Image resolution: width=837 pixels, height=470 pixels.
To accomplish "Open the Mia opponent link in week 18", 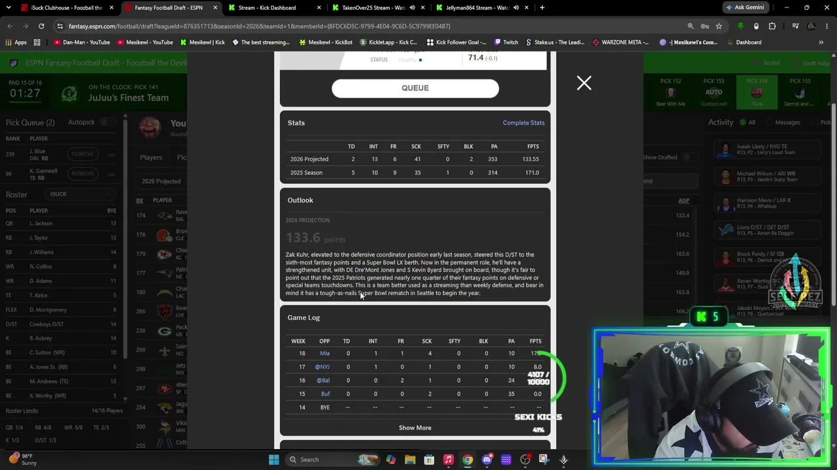I will (324, 353).
